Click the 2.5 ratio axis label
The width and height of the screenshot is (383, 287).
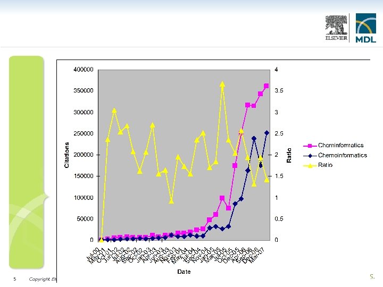tap(279, 133)
